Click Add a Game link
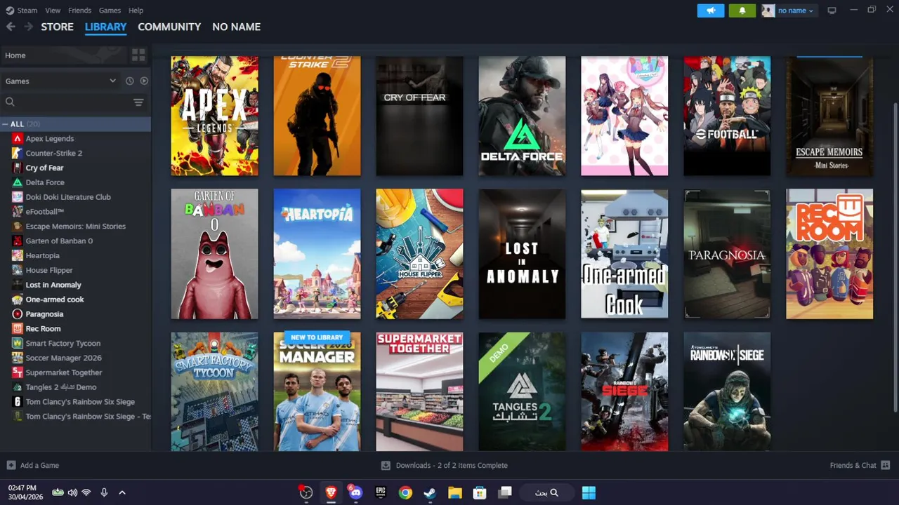 [39, 465]
